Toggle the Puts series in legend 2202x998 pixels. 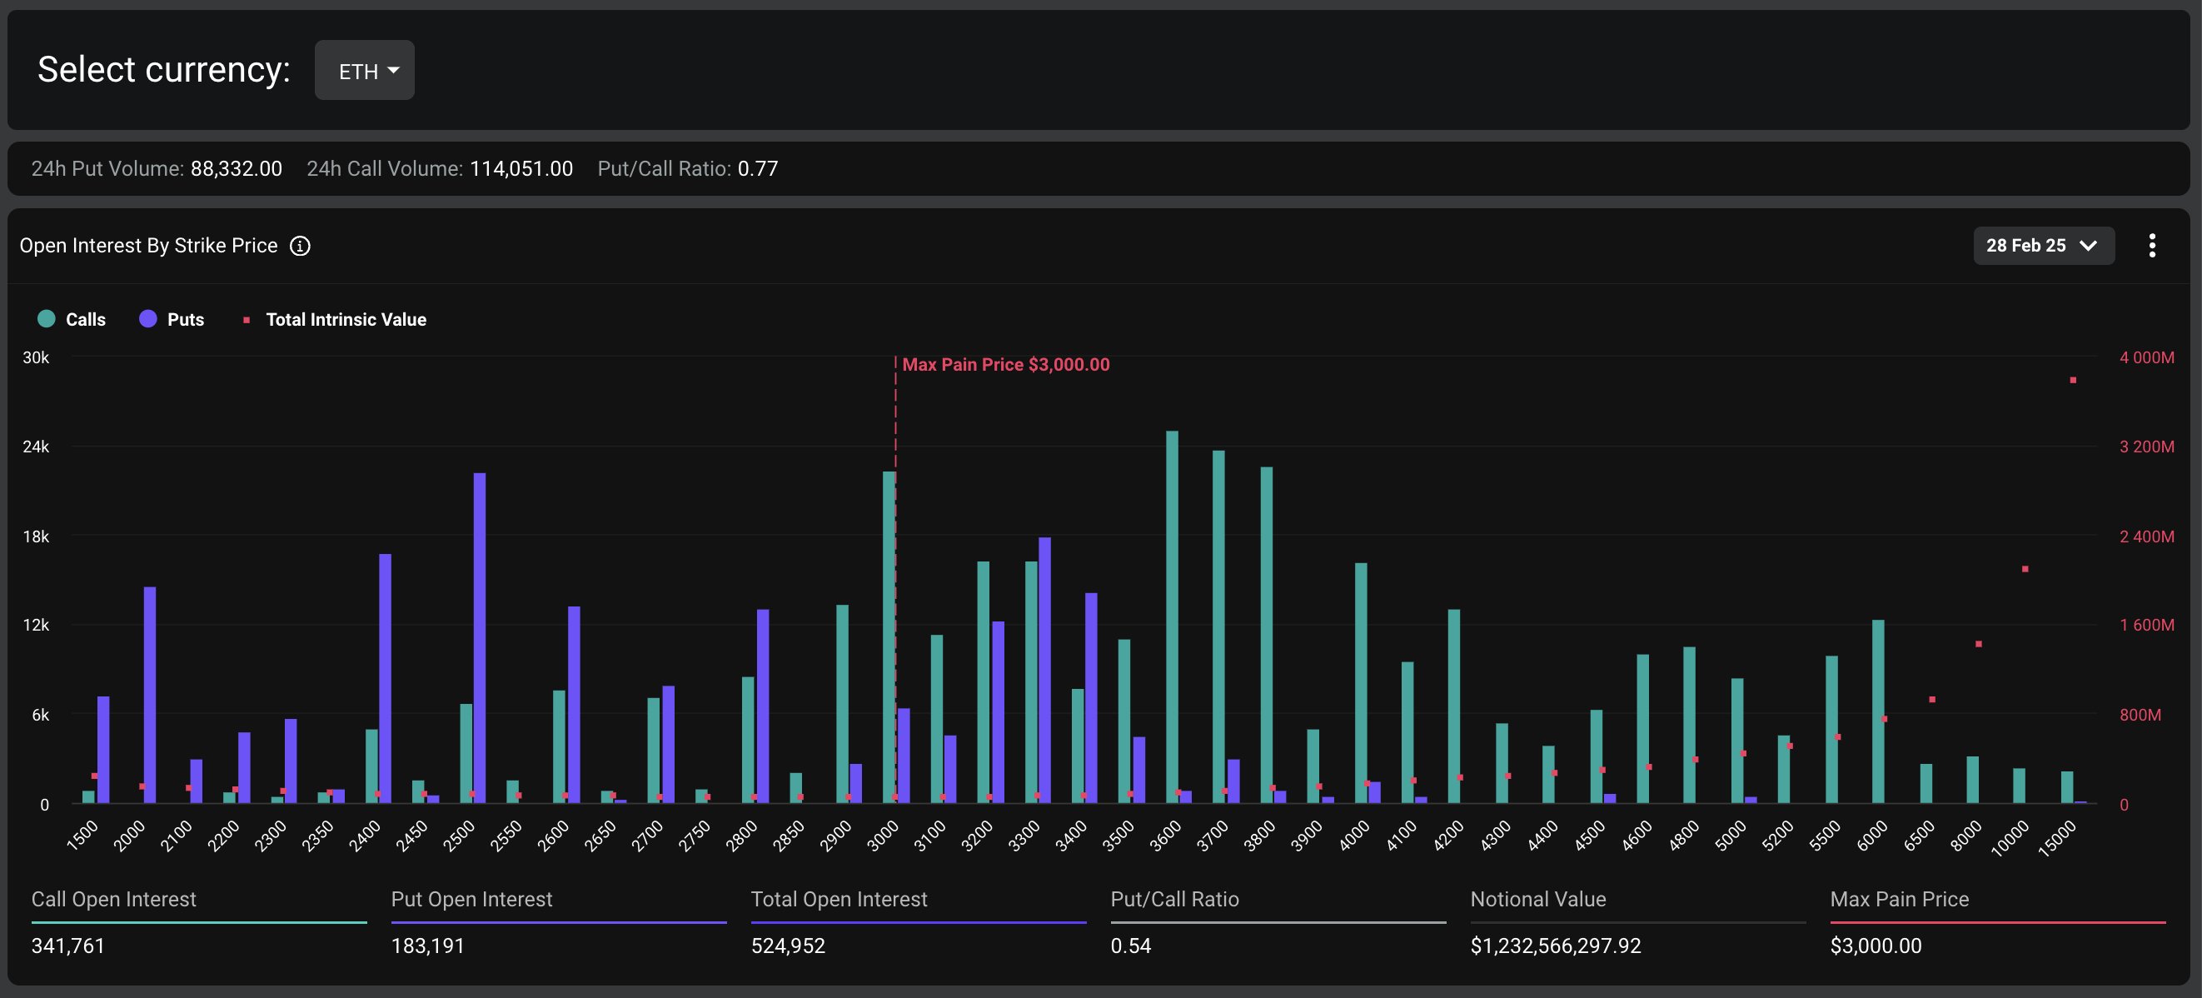(185, 319)
